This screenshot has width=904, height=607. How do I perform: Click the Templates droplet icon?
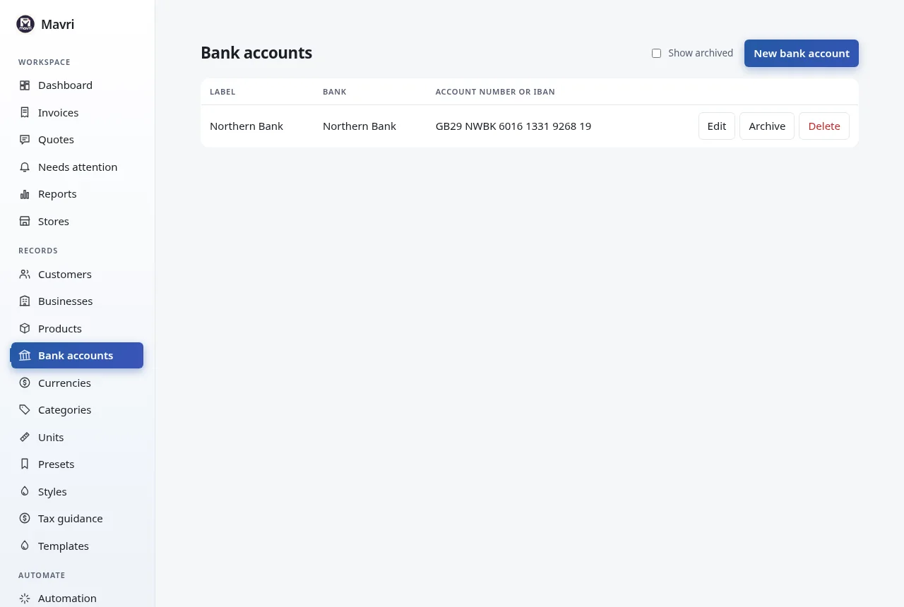click(x=25, y=546)
